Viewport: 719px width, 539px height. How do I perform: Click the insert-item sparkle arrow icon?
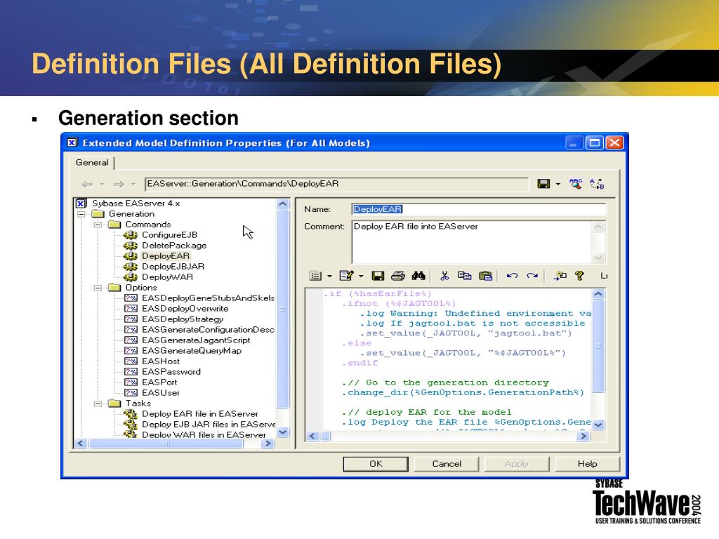click(560, 275)
